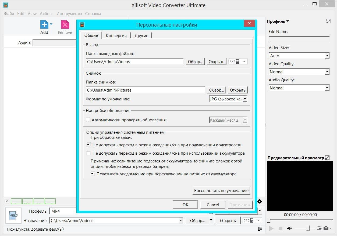
Task: Click OK in the settings dialog
Action: point(185,205)
